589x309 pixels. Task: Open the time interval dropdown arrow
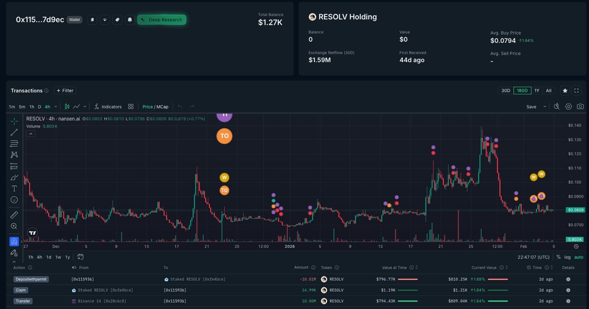point(56,107)
